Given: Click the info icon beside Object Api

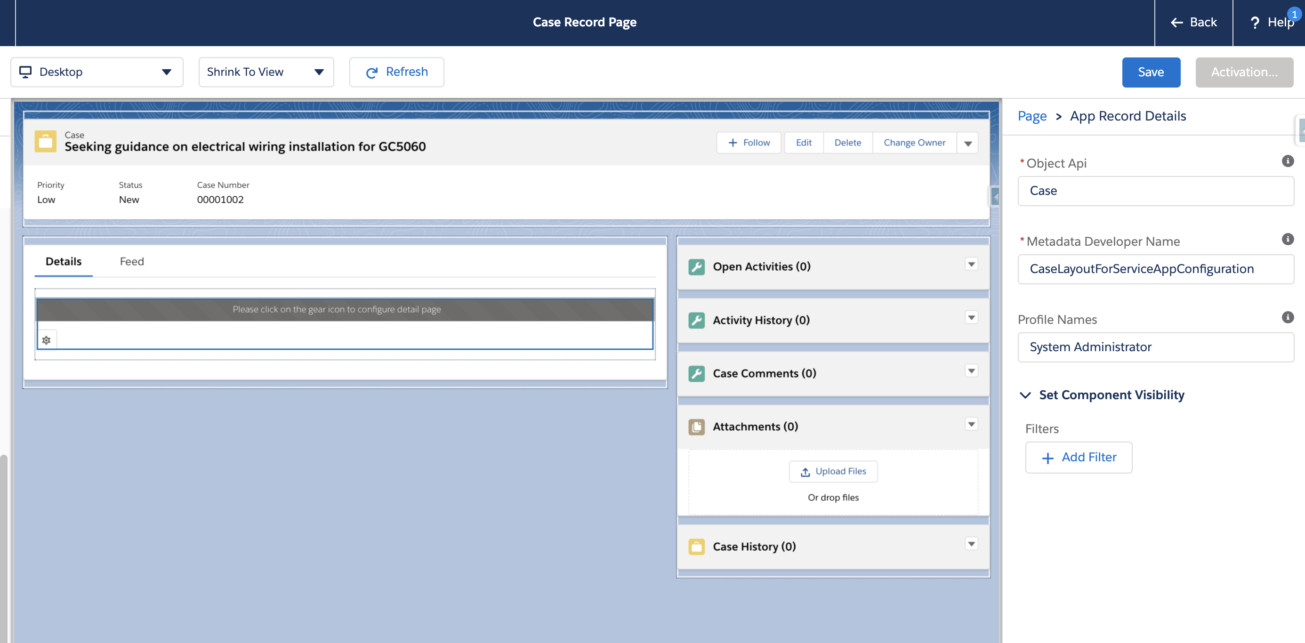Looking at the screenshot, I should click(x=1289, y=161).
